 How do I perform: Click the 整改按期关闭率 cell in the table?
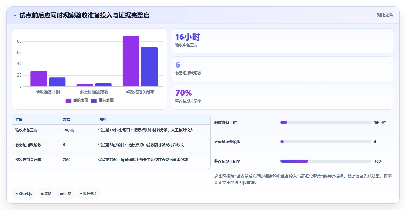(28, 160)
